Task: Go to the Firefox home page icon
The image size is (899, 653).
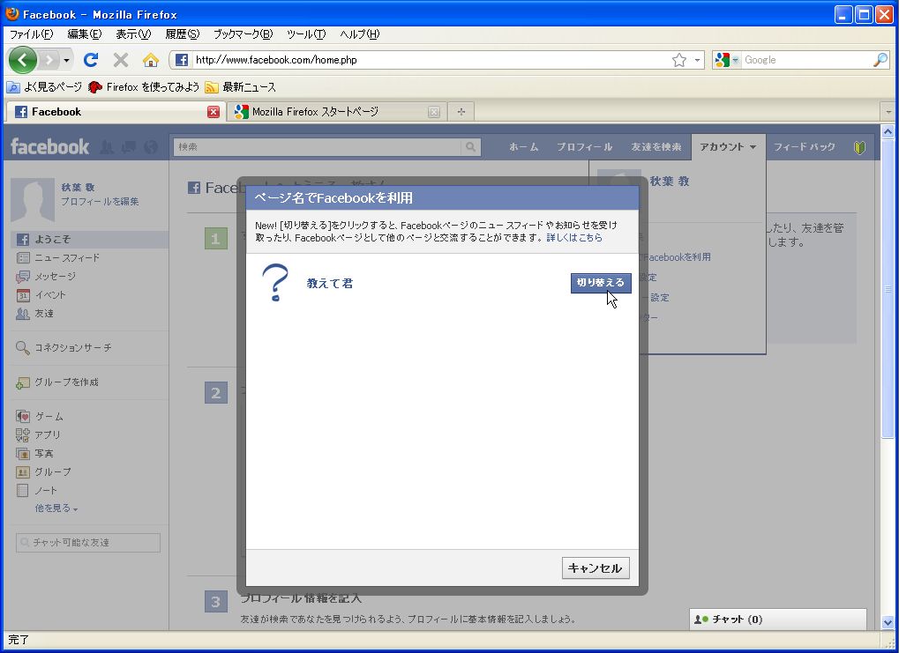Action: click(151, 60)
